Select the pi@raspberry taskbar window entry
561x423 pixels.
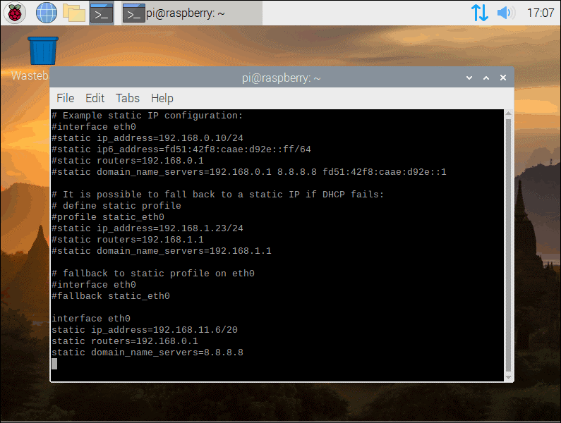(x=192, y=13)
